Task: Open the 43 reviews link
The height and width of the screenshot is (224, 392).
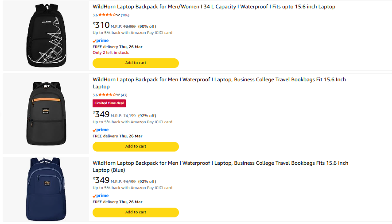Action: click(x=124, y=95)
